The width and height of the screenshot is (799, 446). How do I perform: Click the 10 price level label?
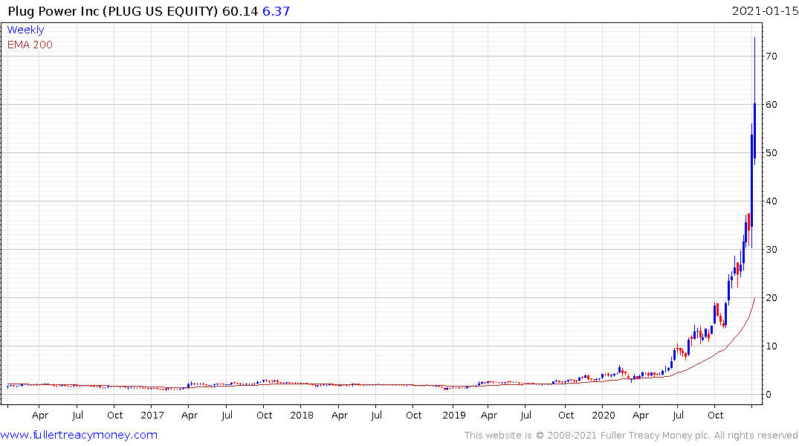pos(772,346)
